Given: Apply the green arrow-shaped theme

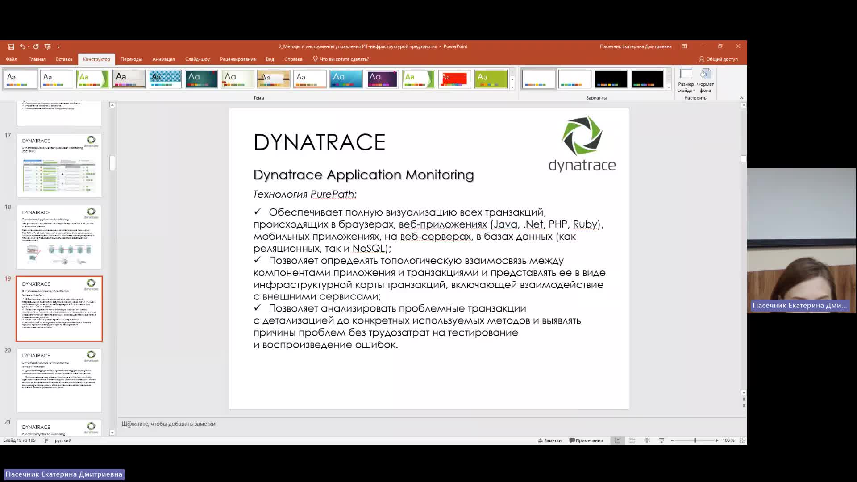Looking at the screenshot, I should tap(93, 79).
